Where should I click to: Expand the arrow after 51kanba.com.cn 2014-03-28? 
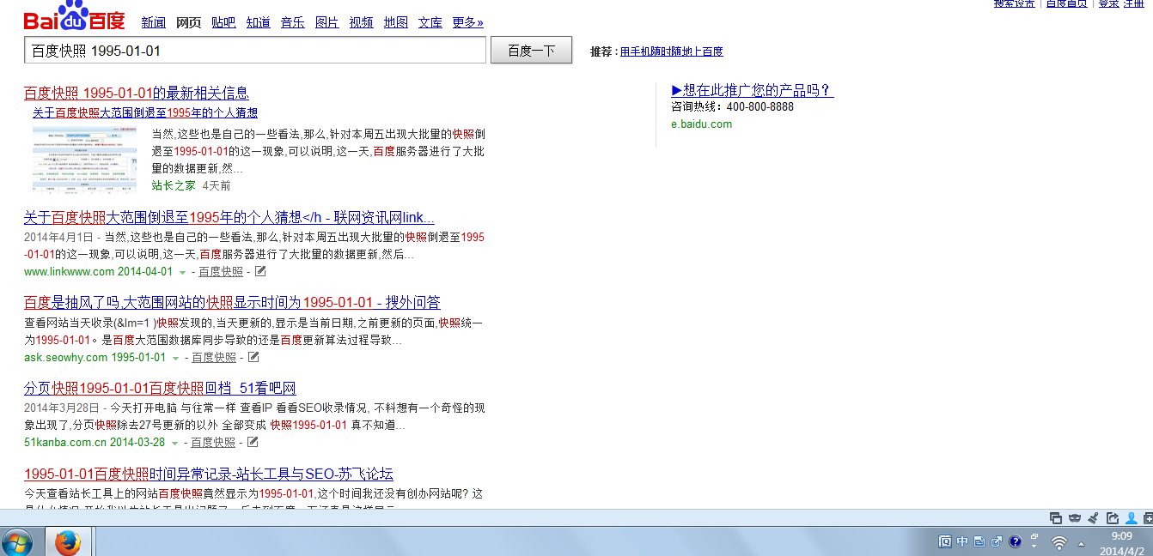click(175, 443)
